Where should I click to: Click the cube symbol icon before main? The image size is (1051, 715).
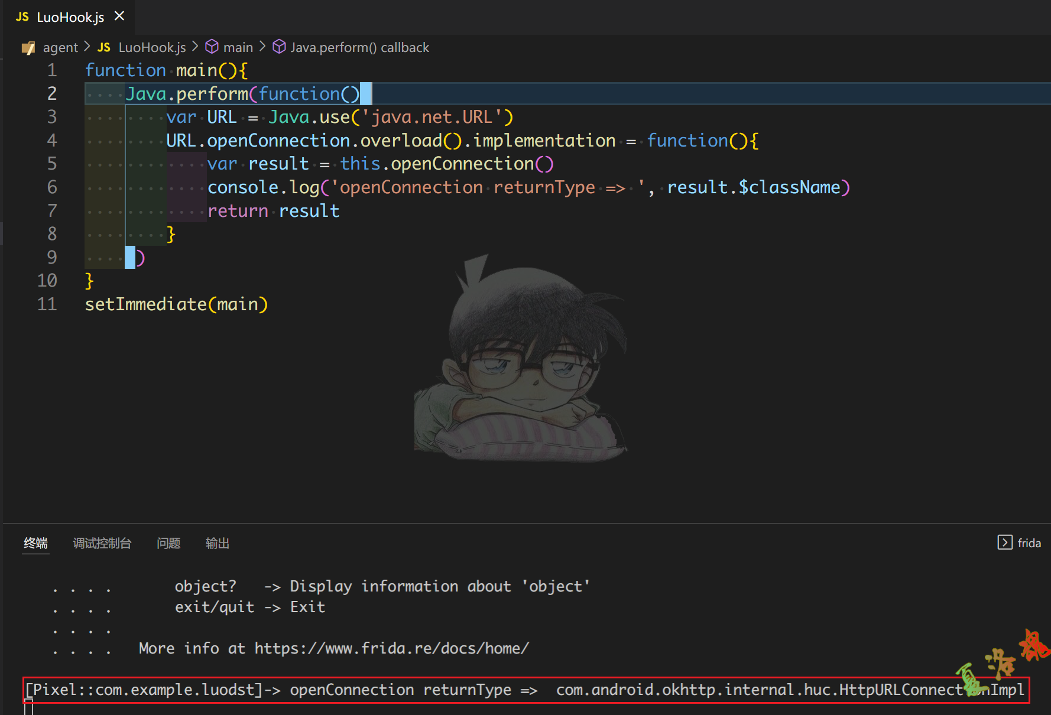(x=212, y=47)
